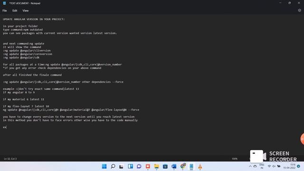Click the line 'it will show the command'
The height and width of the screenshot is (171, 304).
point(22,47)
